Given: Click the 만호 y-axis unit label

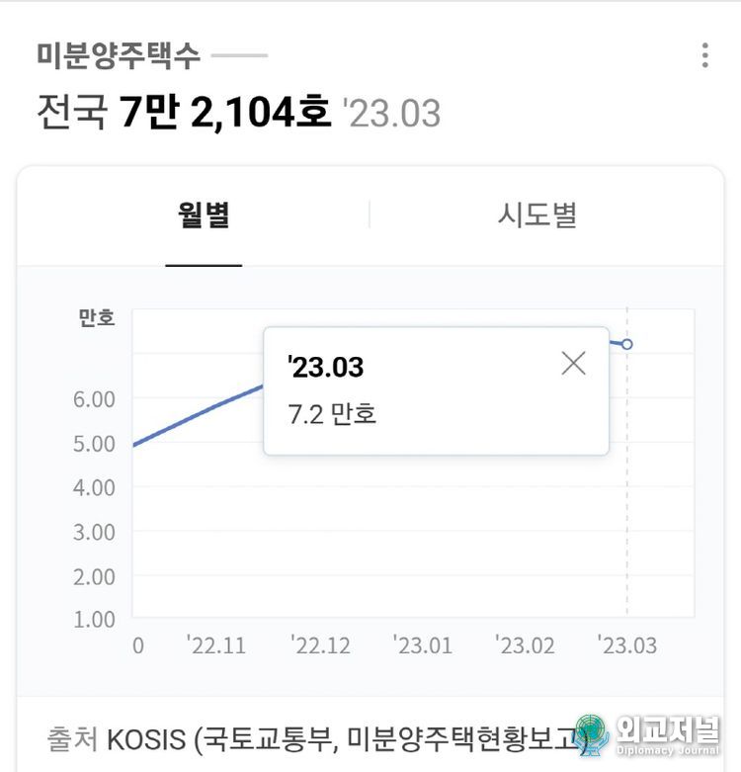Looking at the screenshot, I should coord(97,317).
